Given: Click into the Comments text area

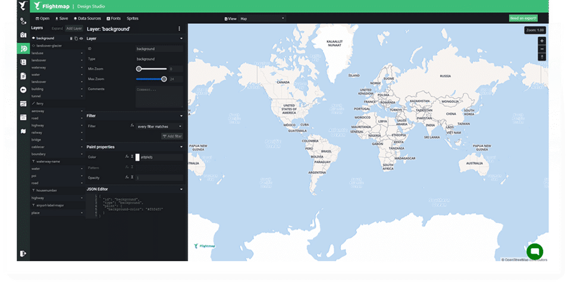Looking at the screenshot, I should coord(159,96).
